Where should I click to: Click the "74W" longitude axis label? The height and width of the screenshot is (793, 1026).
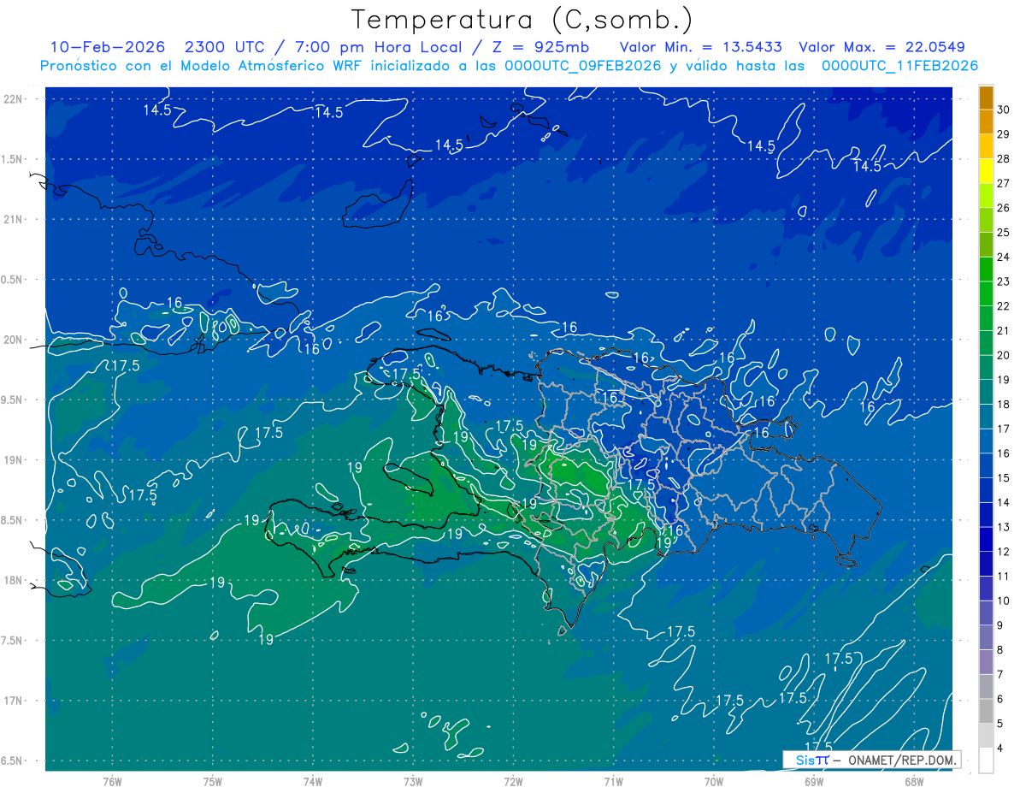313,783
